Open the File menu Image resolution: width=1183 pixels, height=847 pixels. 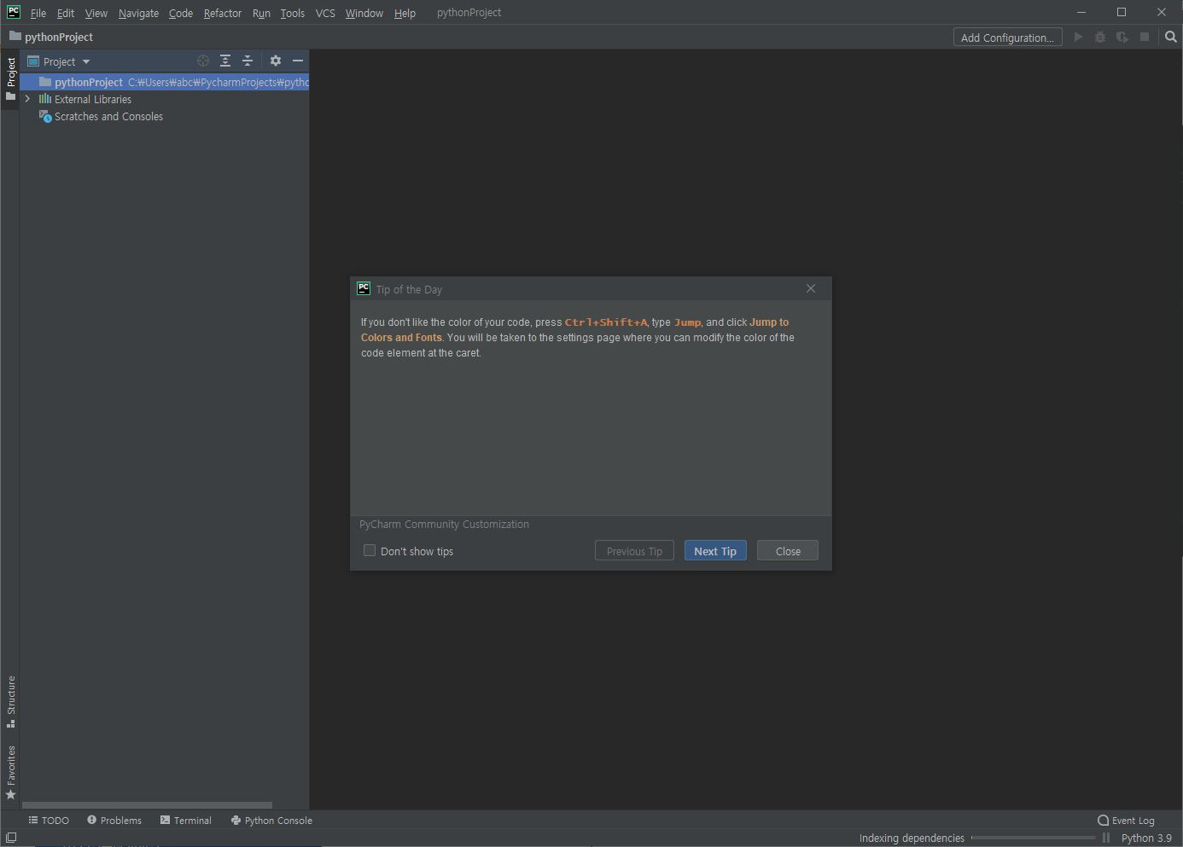38,13
